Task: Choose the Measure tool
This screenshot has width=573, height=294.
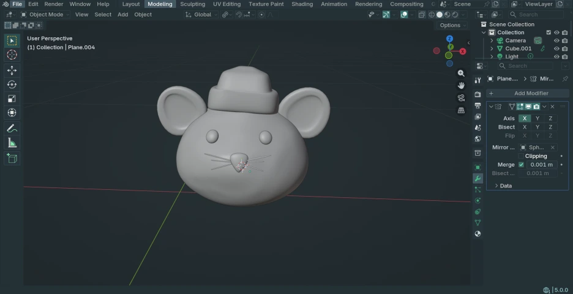Action: pyautogui.click(x=12, y=143)
